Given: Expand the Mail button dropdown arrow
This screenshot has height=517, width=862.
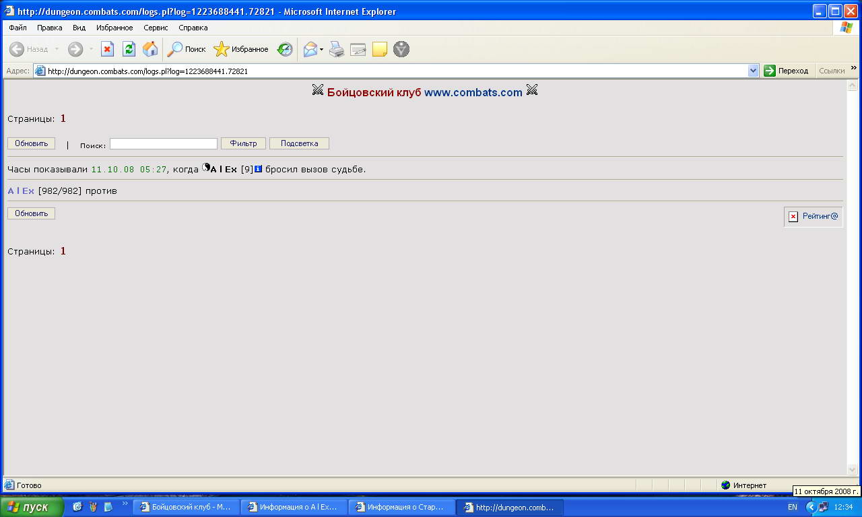Looking at the screenshot, I should click(322, 49).
